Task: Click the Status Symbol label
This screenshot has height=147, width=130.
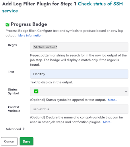Action: 13,91
